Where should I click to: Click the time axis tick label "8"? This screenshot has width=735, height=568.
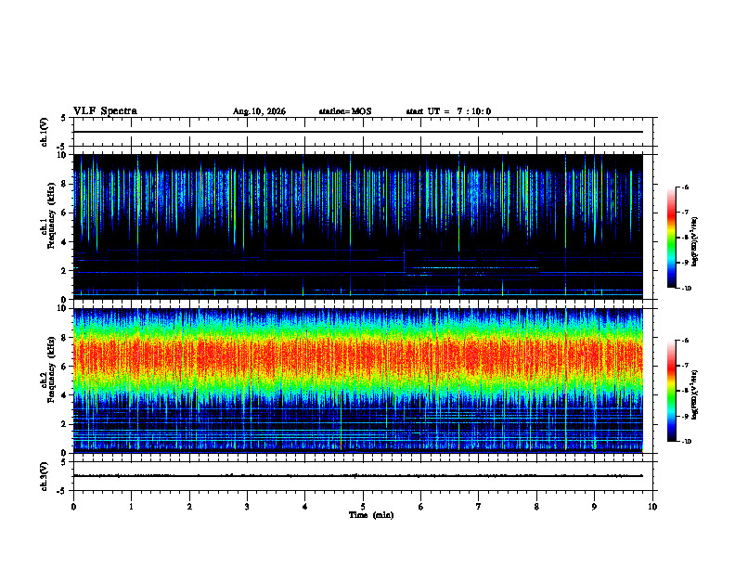point(536,507)
